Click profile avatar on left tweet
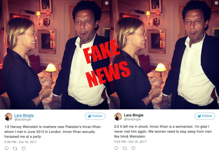The image size is (219, 153). click(8, 117)
